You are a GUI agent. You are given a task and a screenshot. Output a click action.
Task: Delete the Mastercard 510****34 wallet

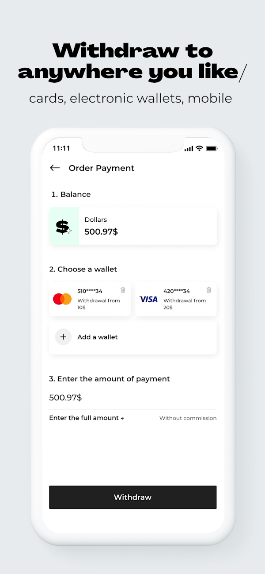click(123, 290)
